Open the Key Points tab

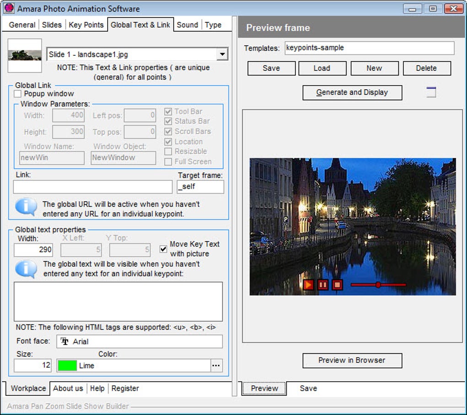pyautogui.click(x=86, y=25)
